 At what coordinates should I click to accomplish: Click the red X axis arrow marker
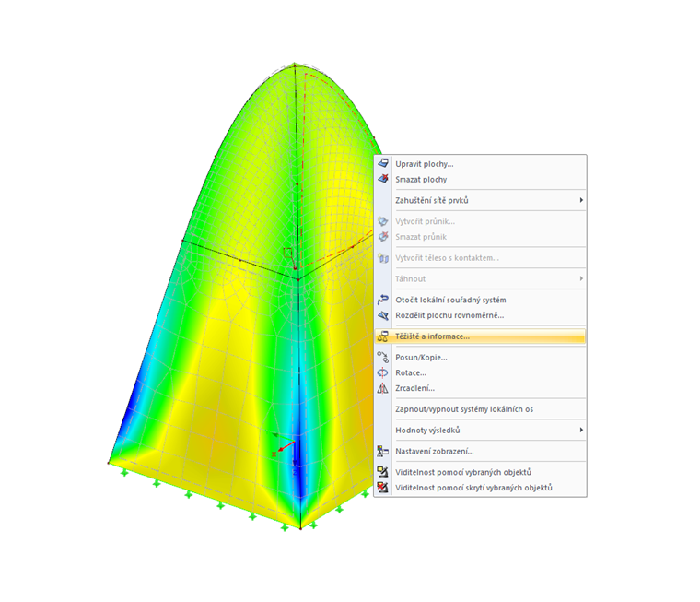pyautogui.click(x=286, y=445)
